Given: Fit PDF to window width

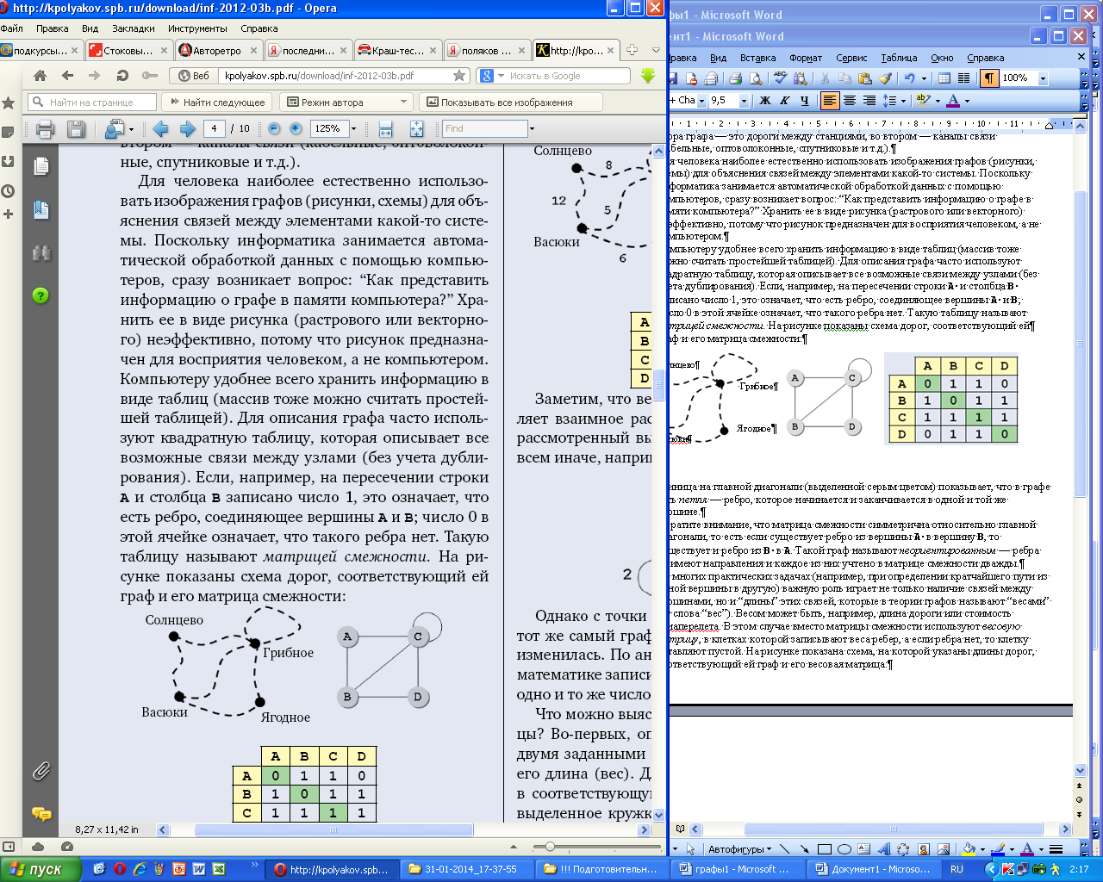Looking at the screenshot, I should (385, 129).
